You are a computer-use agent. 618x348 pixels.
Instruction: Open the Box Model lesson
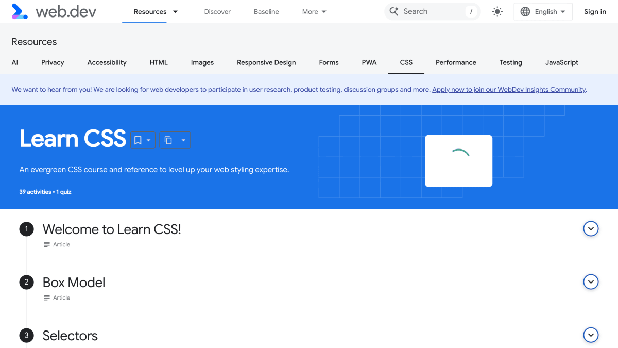[x=74, y=283]
